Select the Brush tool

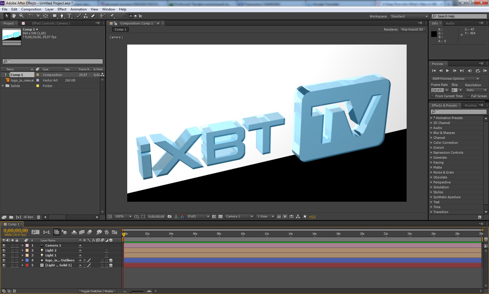(79, 16)
